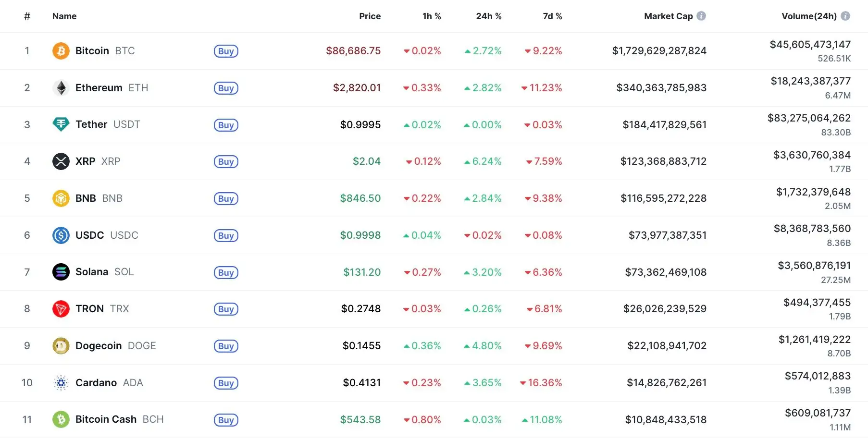
Task: Open the Market Cap info tooltip icon
Action: point(702,15)
